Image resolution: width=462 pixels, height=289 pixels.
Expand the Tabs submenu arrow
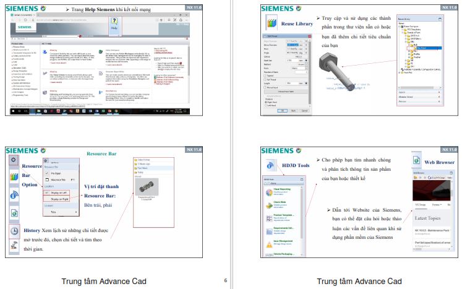click(x=77, y=212)
